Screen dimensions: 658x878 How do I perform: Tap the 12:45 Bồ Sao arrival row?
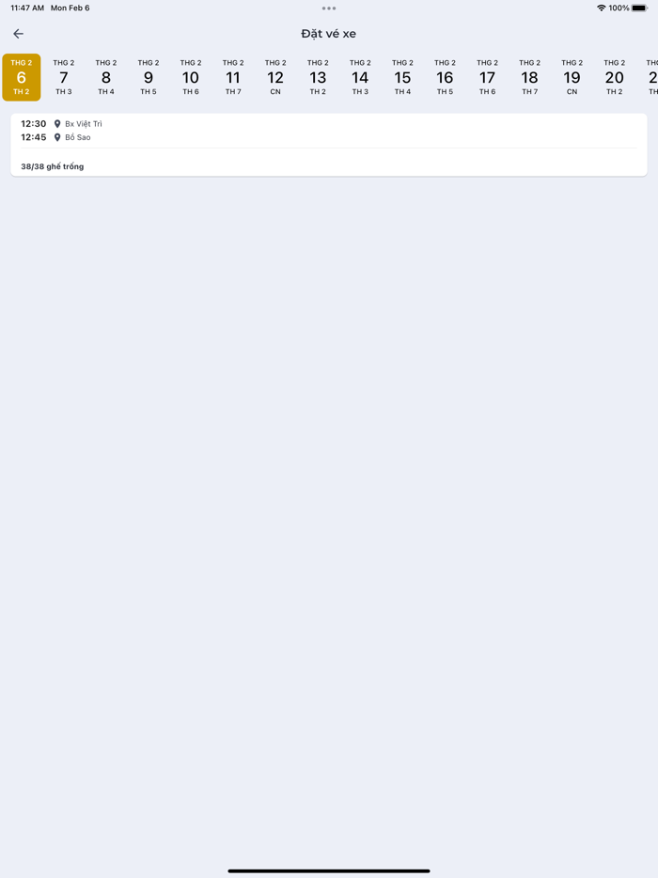click(x=56, y=137)
